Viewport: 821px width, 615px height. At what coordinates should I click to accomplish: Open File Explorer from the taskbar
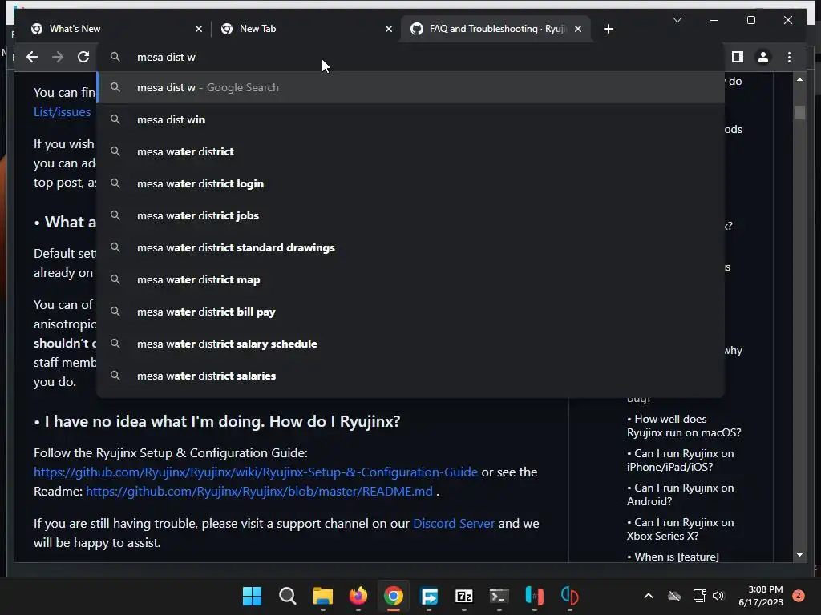click(x=322, y=596)
